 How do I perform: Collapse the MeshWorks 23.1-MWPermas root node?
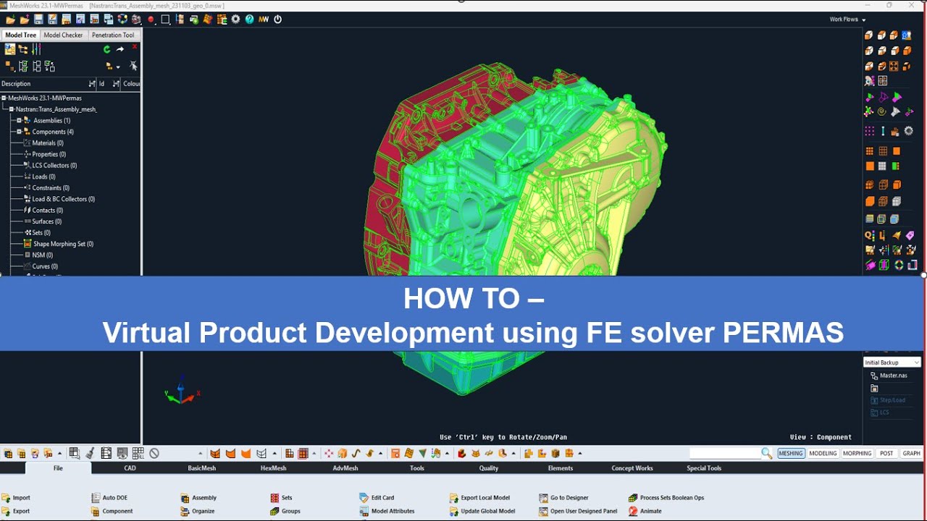tap(4, 98)
